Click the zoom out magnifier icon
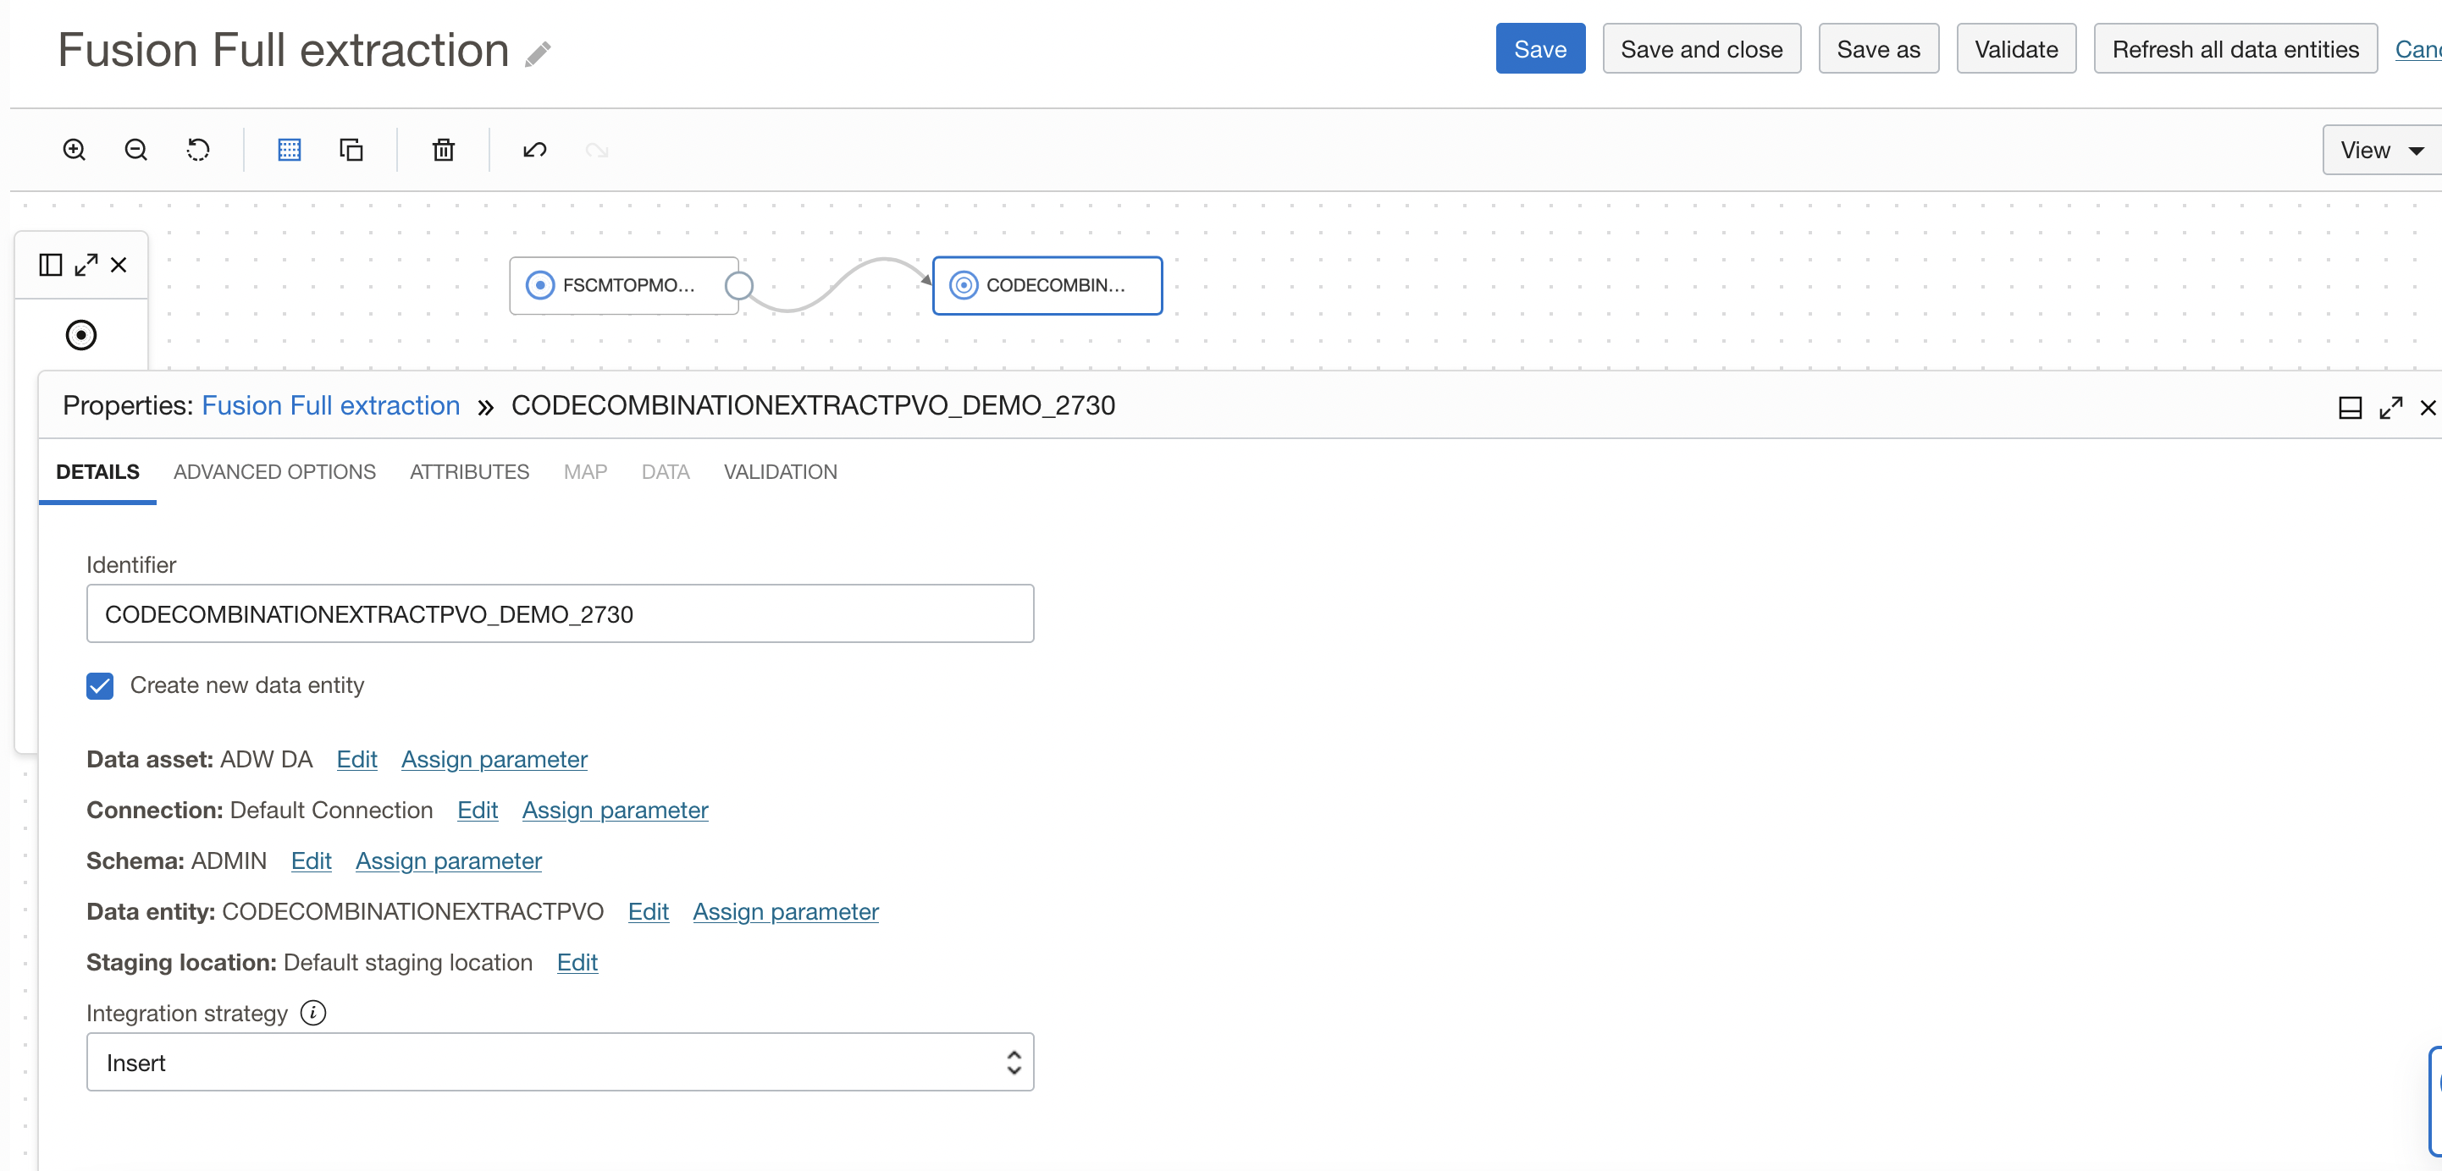Screen dimensions: 2442x1171 [x=135, y=150]
